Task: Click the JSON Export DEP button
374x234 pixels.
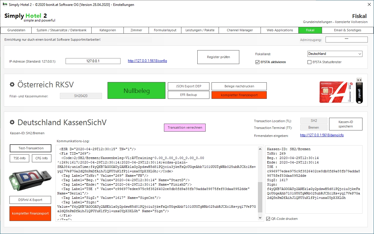Action: 189,86
